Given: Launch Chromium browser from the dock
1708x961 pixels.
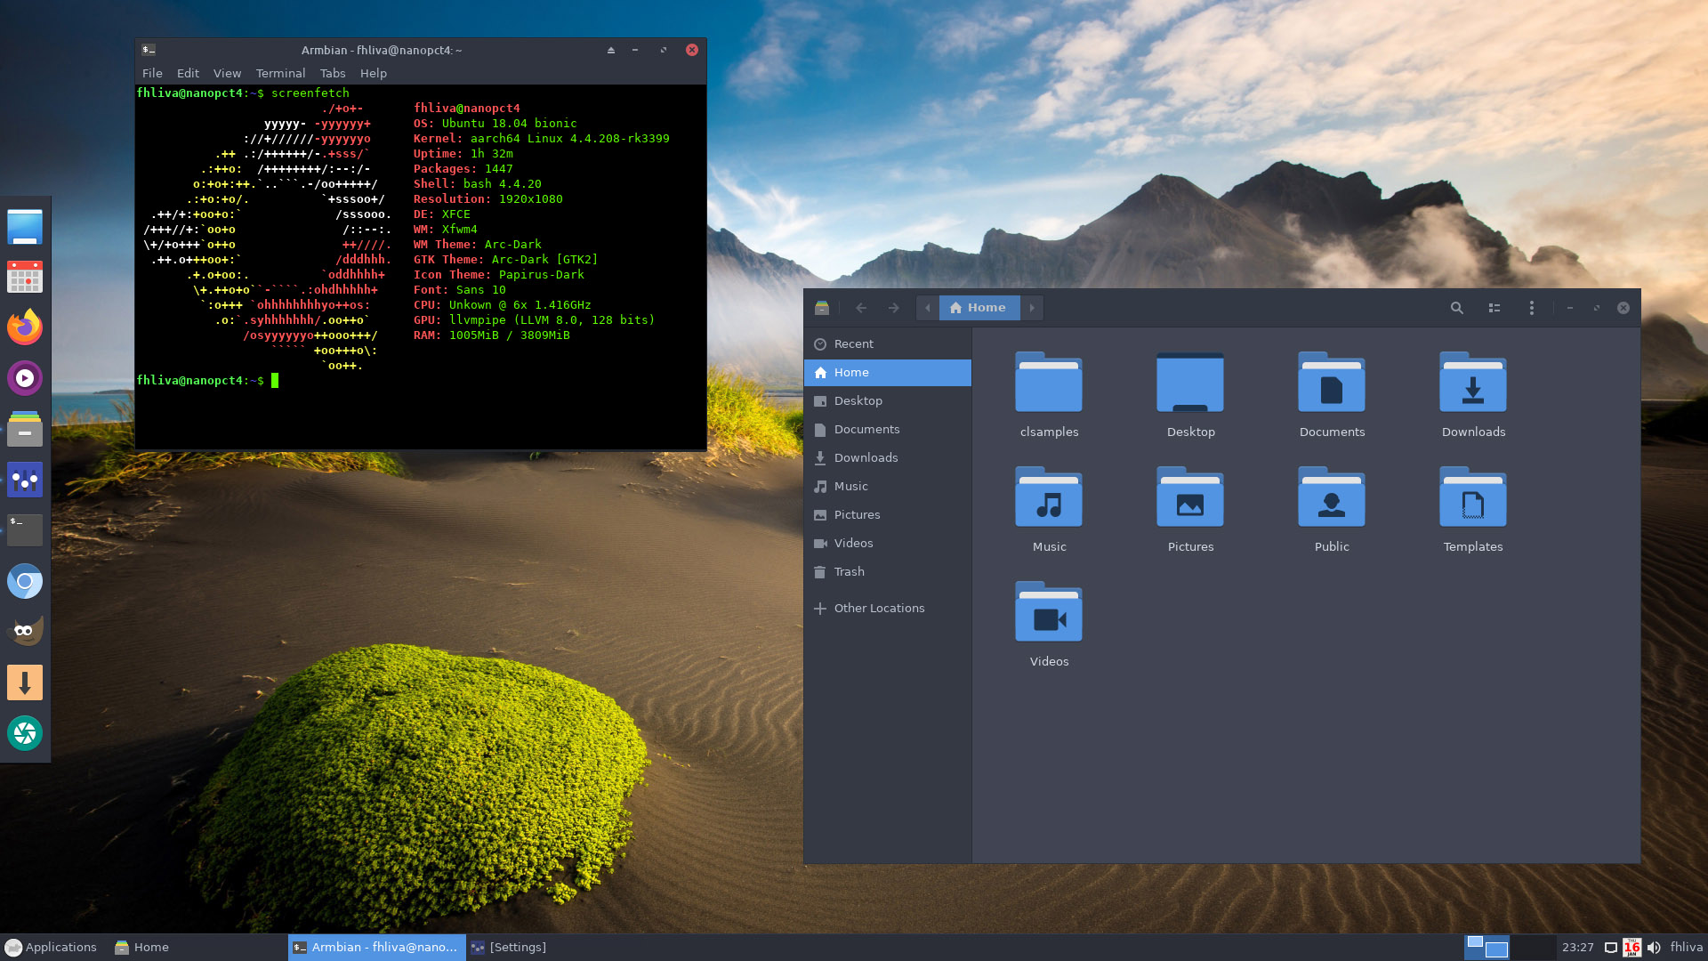Looking at the screenshot, I should pos(25,581).
